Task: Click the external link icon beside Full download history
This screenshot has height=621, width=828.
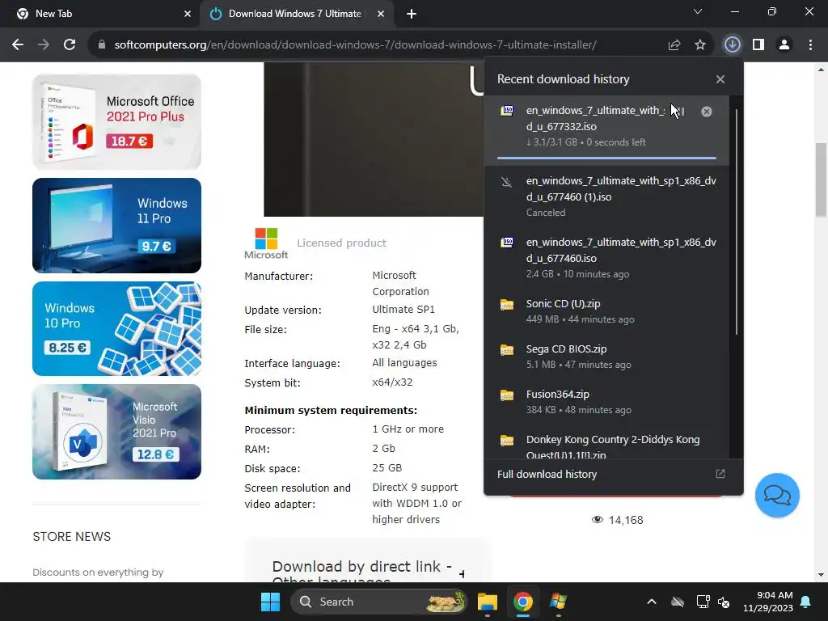Action: click(720, 474)
